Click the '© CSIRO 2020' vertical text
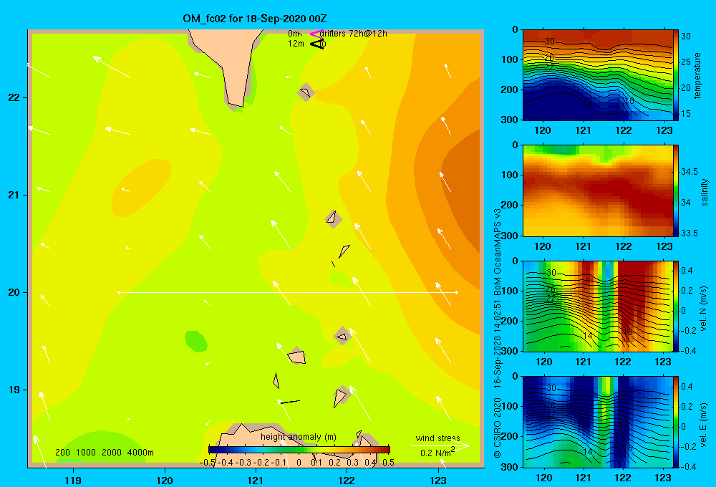 tap(498, 428)
